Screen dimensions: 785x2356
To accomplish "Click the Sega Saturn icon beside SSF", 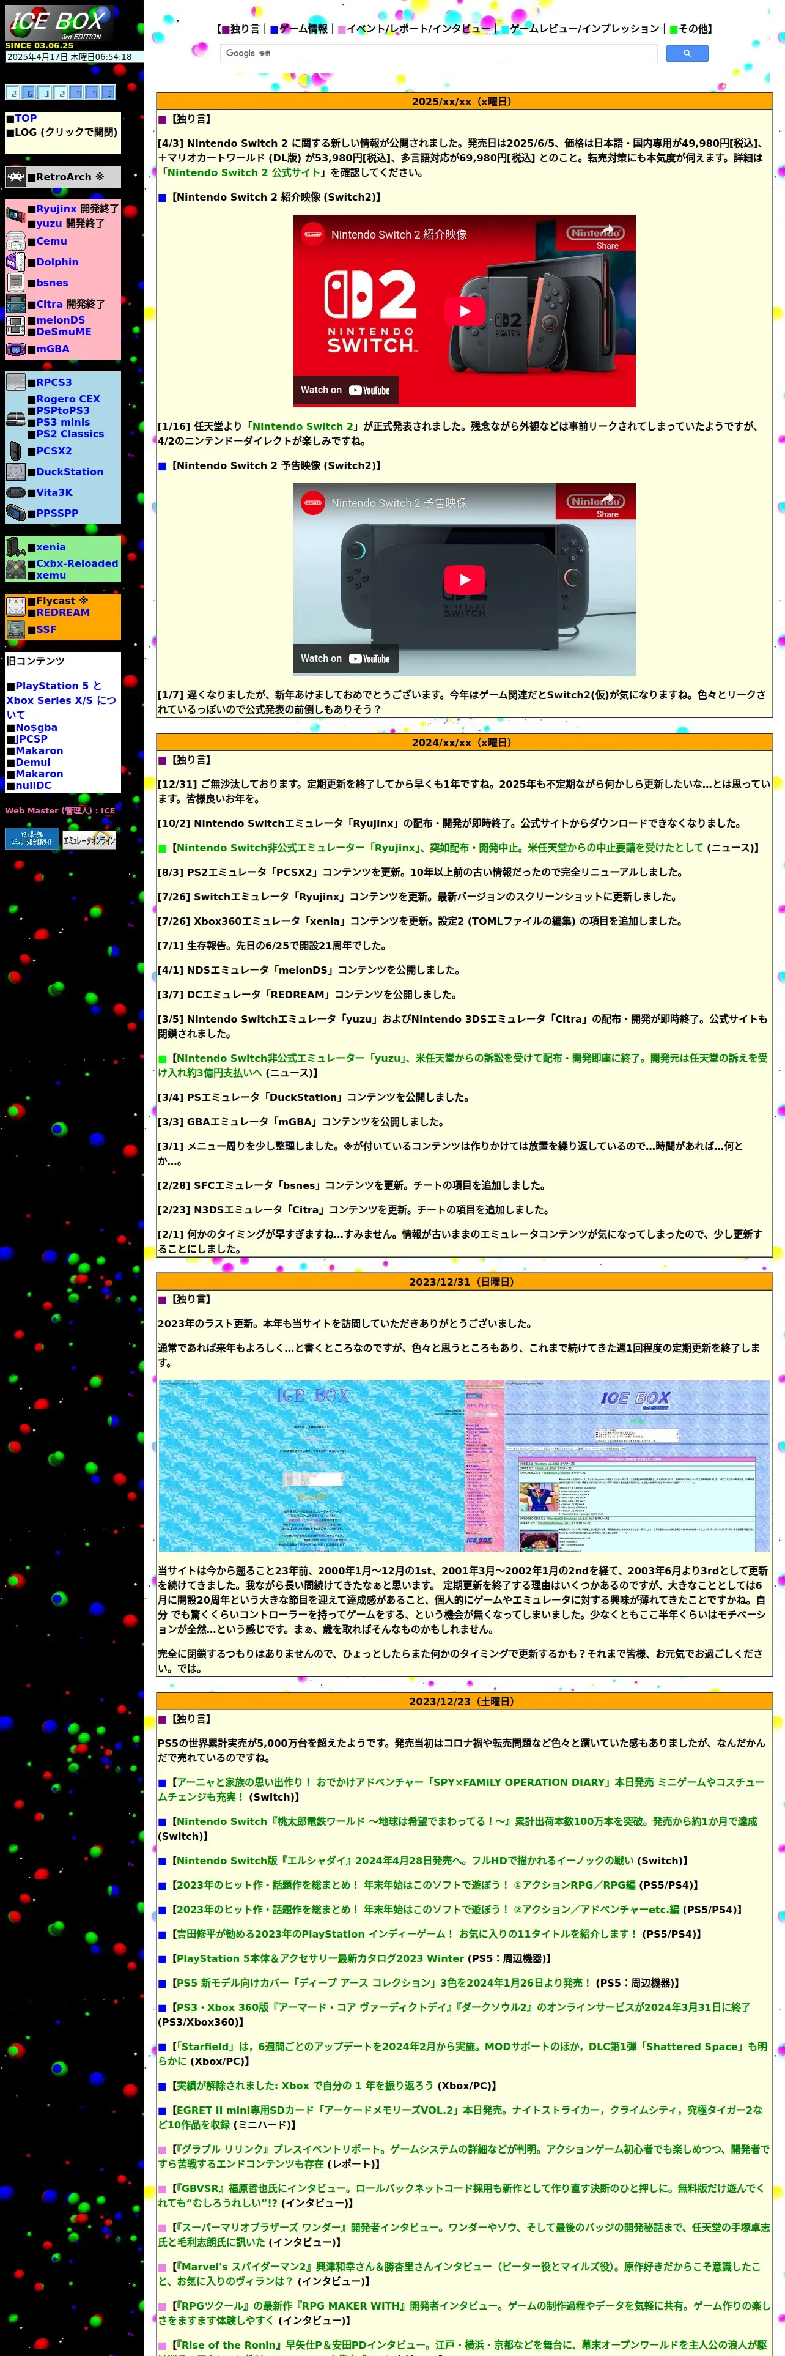I will point(15,629).
